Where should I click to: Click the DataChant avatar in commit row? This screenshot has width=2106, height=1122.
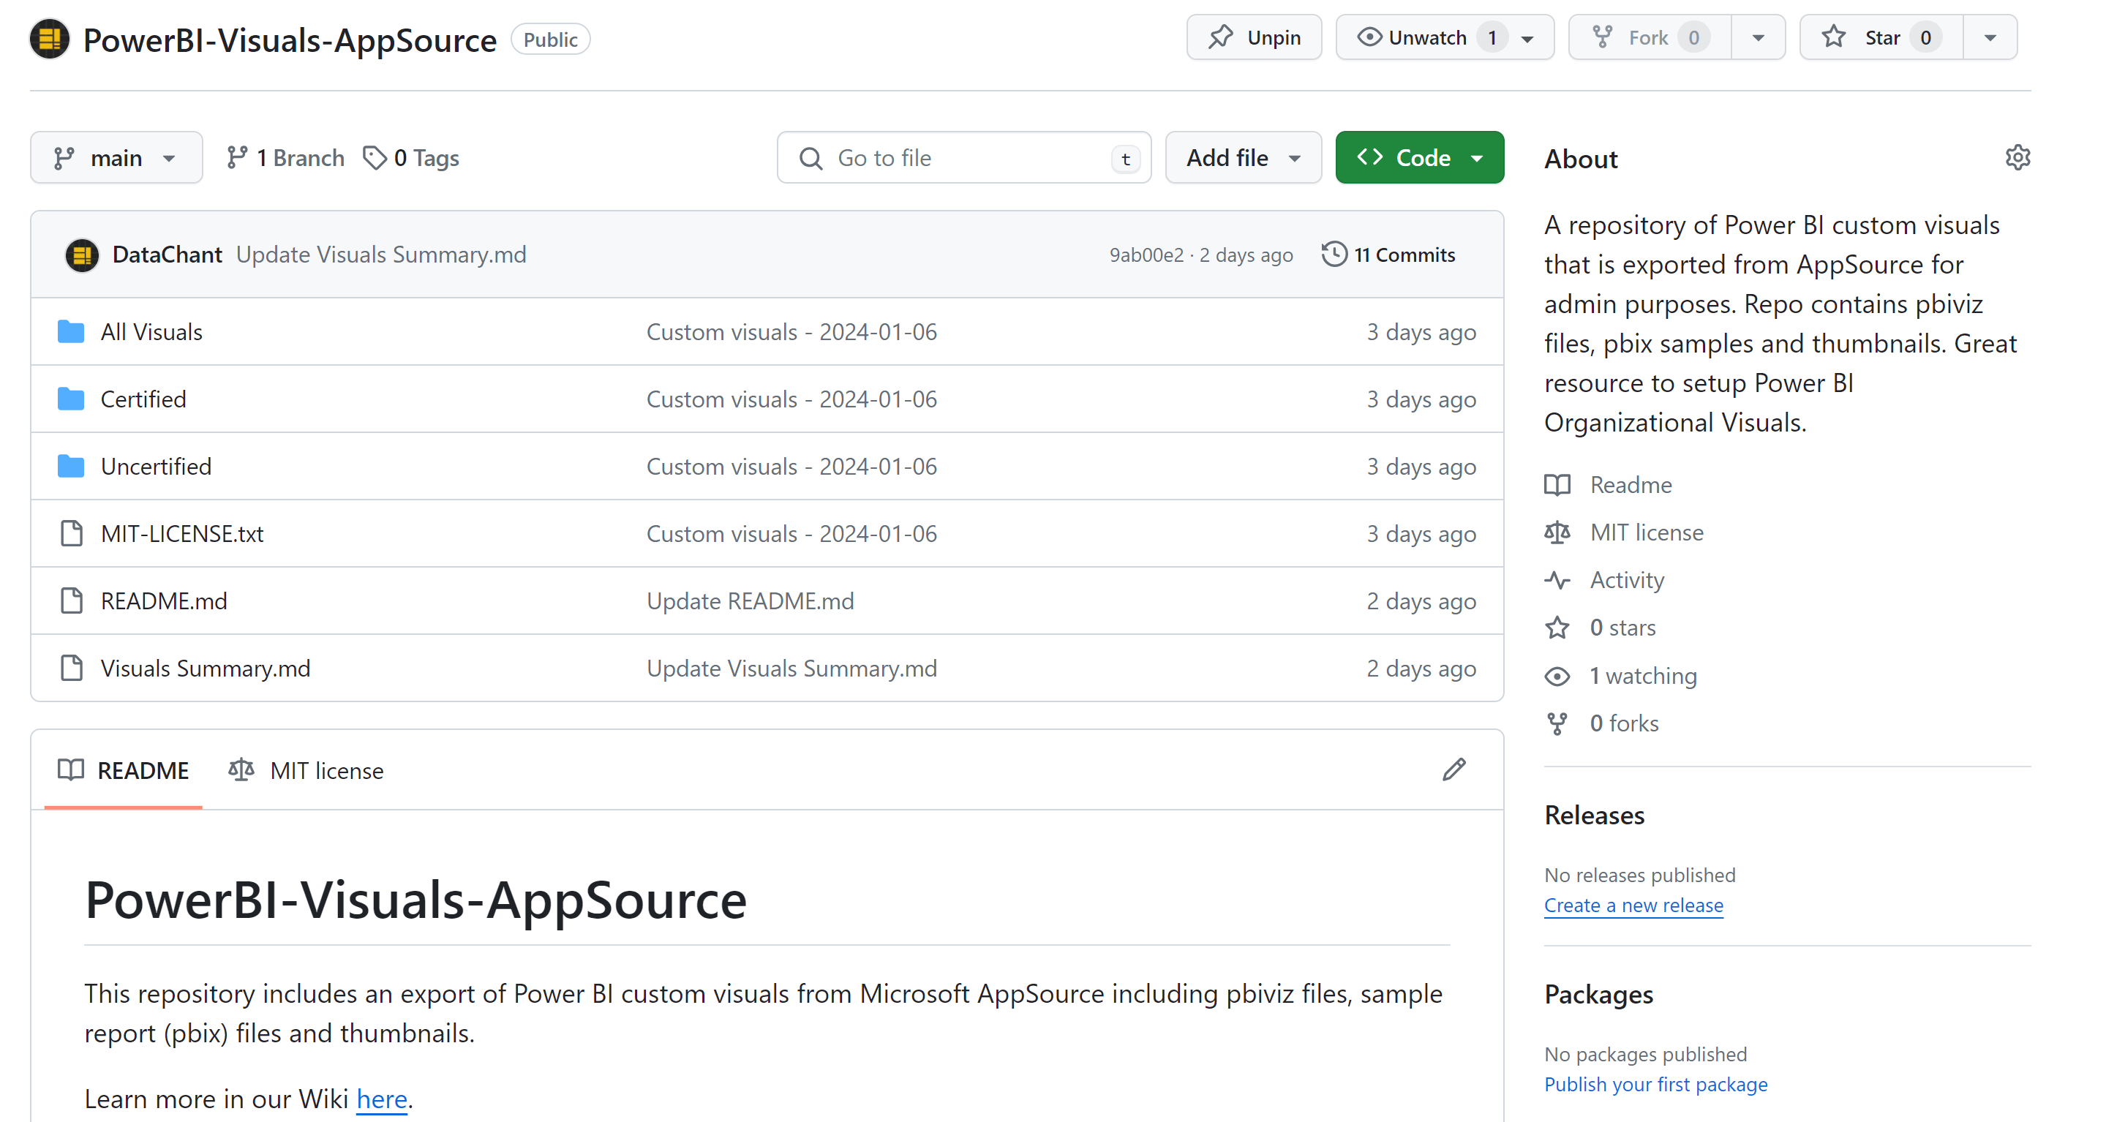(x=82, y=255)
